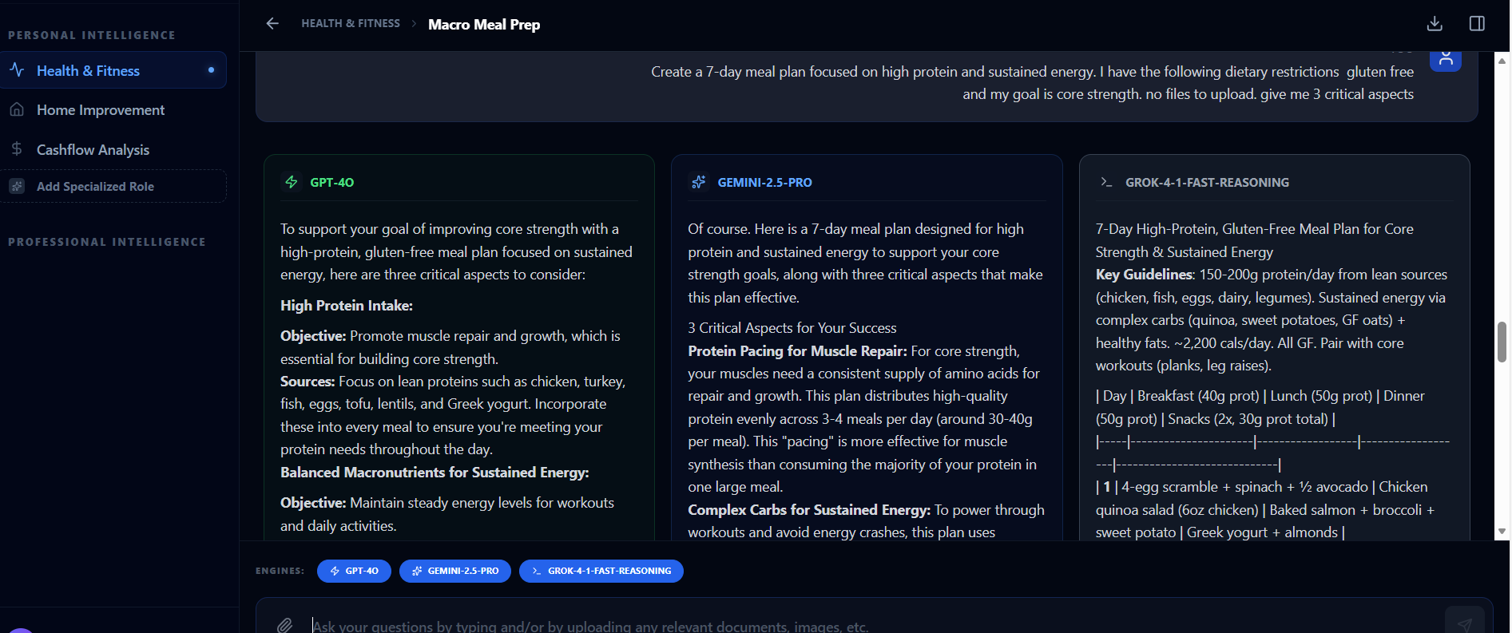This screenshot has height=633, width=1512.
Task: Click the back arrow icon
Action: pyautogui.click(x=272, y=24)
